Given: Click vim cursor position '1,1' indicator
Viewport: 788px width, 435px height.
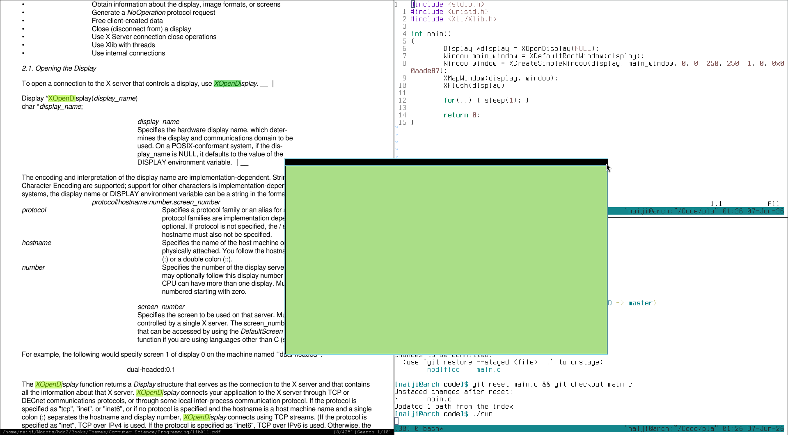Looking at the screenshot, I should [716, 204].
